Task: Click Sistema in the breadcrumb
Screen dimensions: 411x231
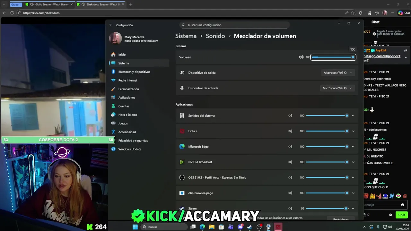Action: [x=186, y=36]
